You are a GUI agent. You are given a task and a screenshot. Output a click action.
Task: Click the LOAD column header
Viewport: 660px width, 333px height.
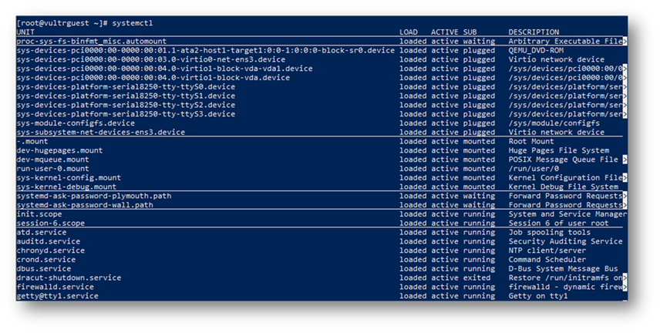(409, 32)
